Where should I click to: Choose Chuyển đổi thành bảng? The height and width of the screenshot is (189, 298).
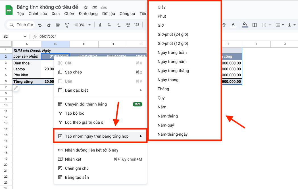point(100,104)
